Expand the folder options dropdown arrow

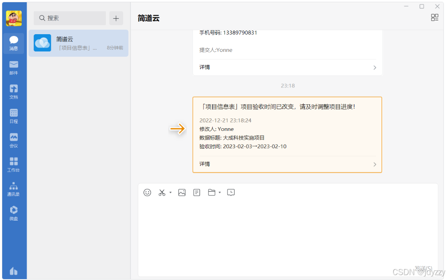click(x=219, y=193)
